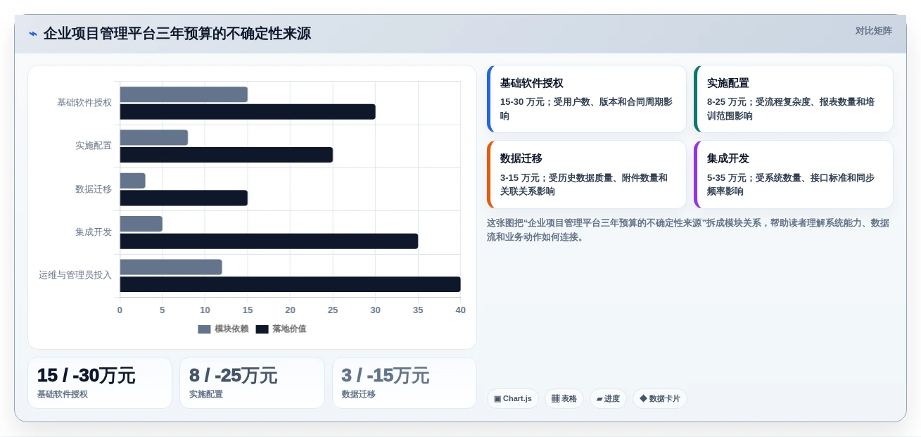Click the 实施配置 axis label on chart
921x437 pixels.
(94, 146)
